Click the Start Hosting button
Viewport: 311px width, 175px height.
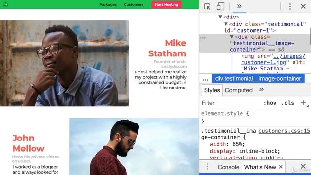coord(166,4)
